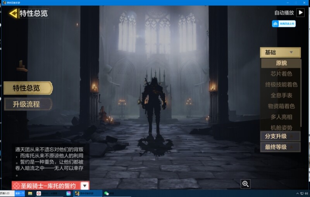Select the 特性总览 tab on the left
This screenshot has width=310, height=197.
(28, 88)
